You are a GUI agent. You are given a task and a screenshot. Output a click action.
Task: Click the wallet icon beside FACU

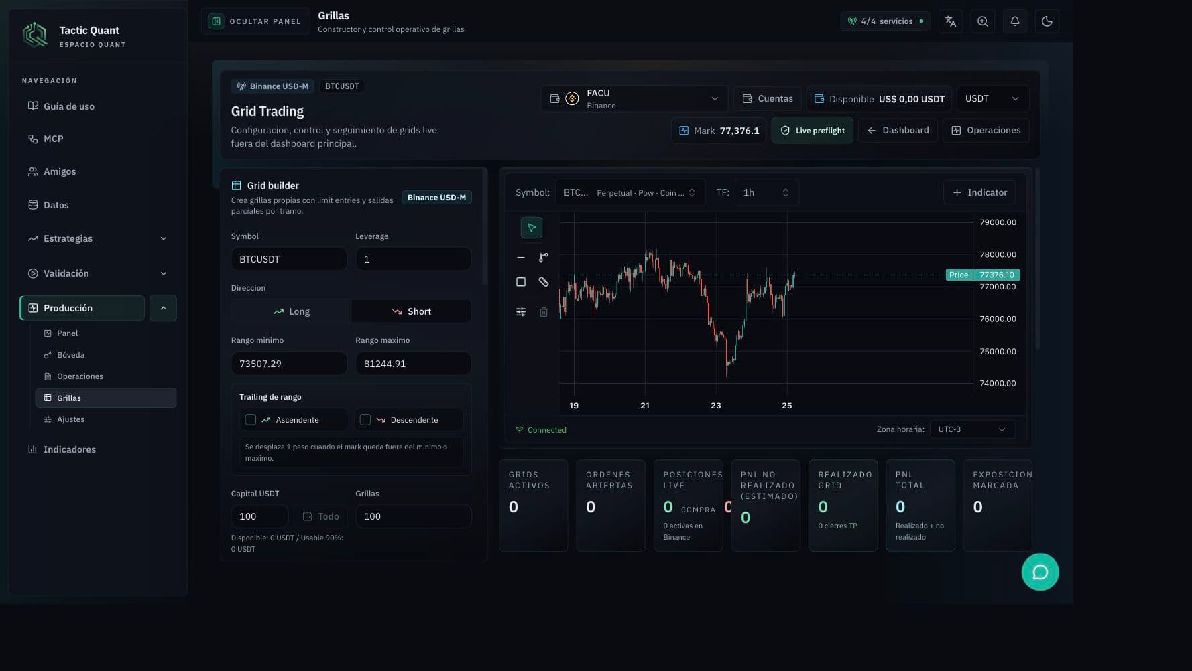tap(554, 98)
